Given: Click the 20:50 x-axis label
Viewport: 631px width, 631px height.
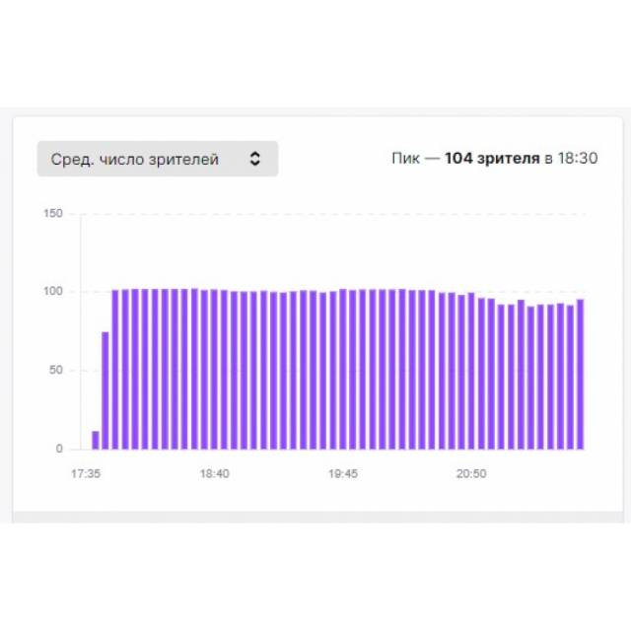Looking at the screenshot, I should pyautogui.click(x=471, y=473).
